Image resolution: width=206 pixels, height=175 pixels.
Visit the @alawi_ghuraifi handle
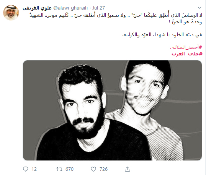pos(70,8)
